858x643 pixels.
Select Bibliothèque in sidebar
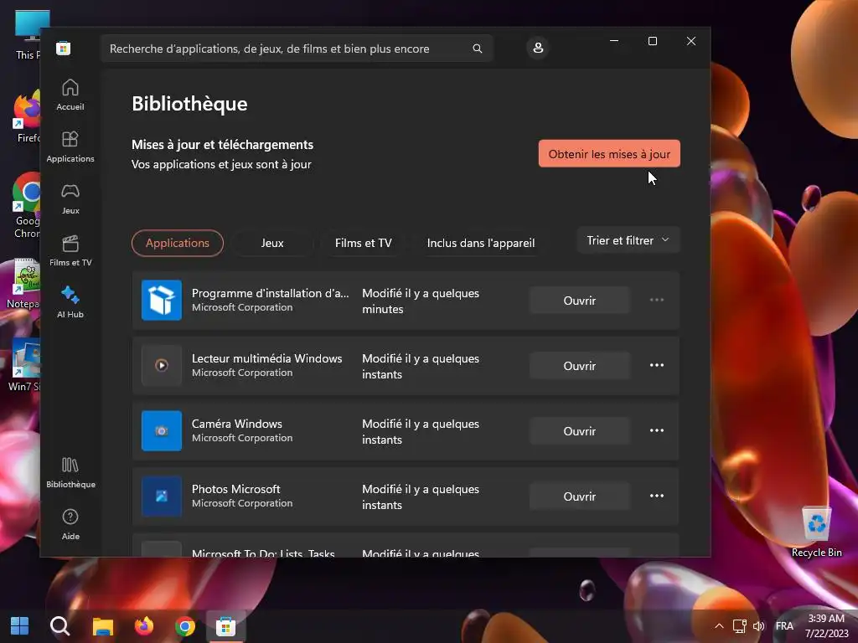pyautogui.click(x=70, y=472)
